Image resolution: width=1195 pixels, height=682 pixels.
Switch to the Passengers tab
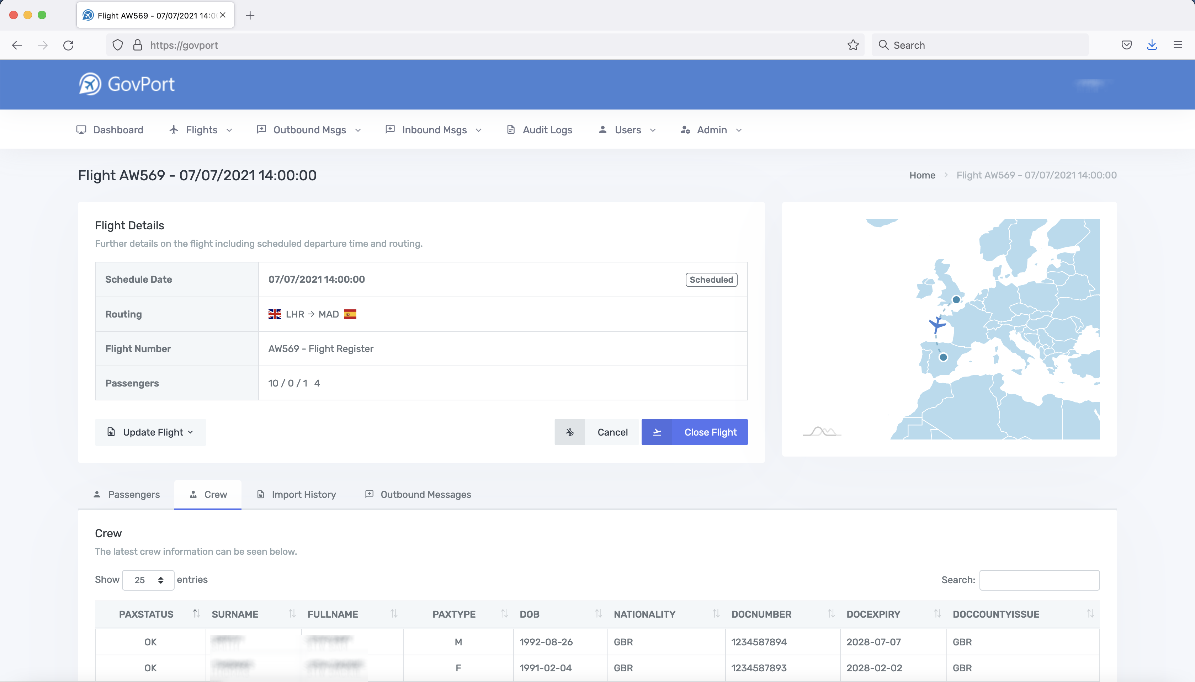(127, 495)
